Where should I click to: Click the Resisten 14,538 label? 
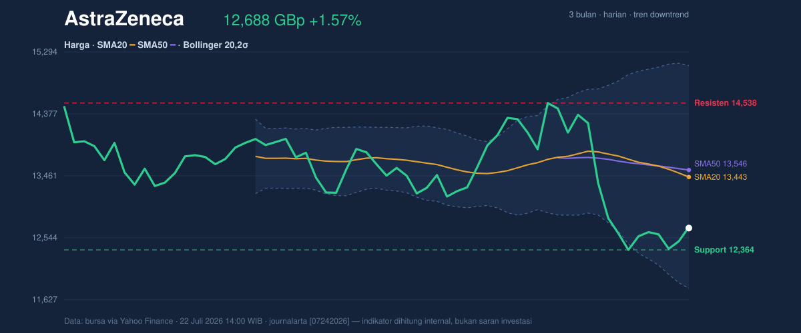tap(725, 103)
